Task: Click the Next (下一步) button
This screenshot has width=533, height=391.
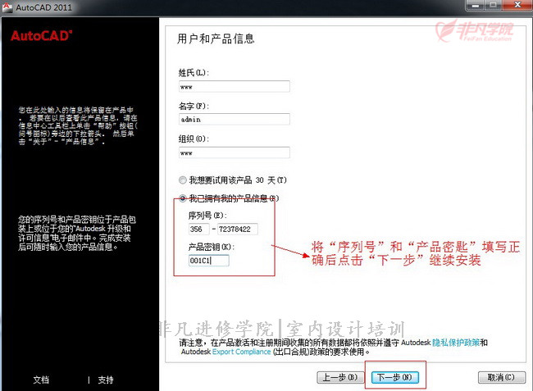Action: click(394, 377)
